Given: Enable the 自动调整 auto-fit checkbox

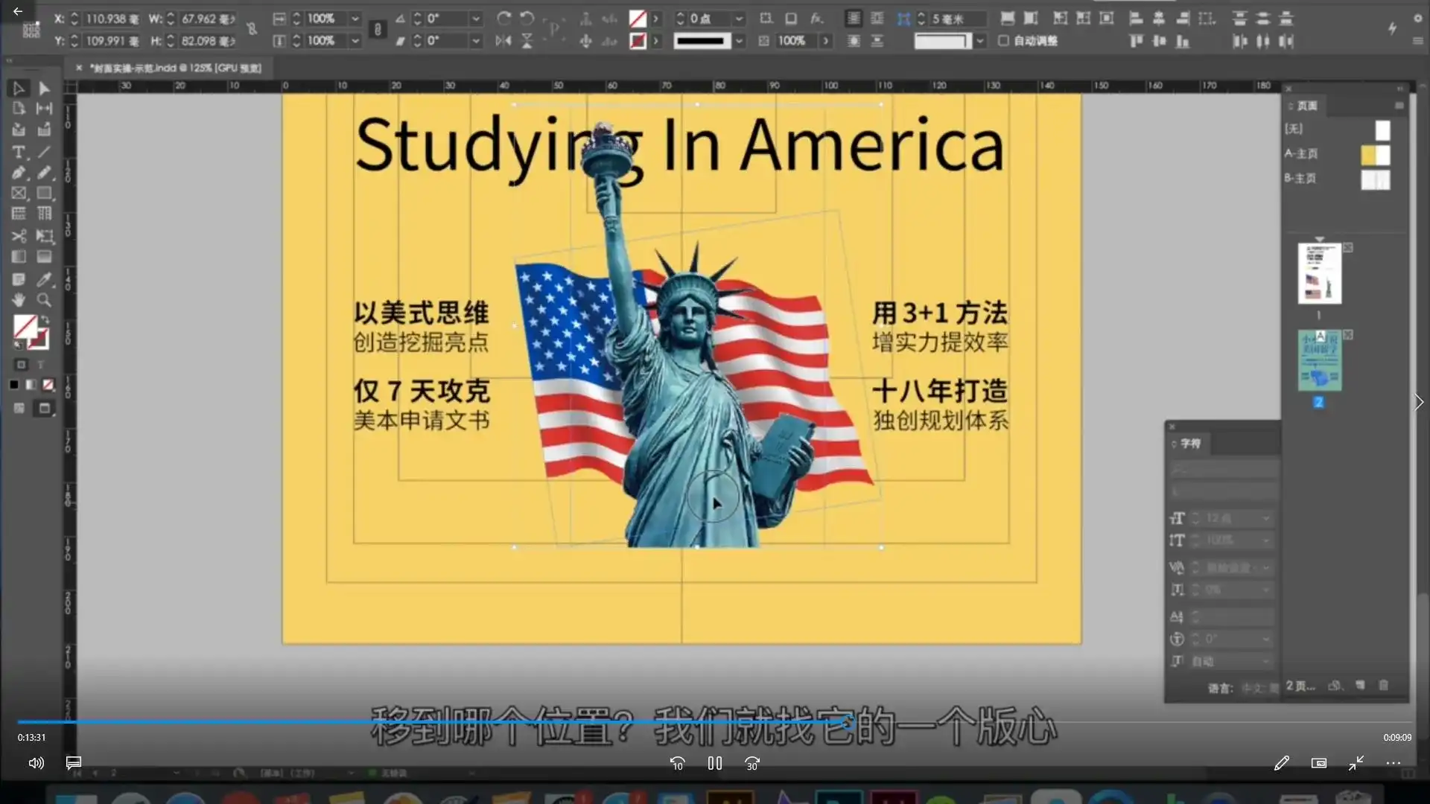Looking at the screenshot, I should [x=1003, y=41].
